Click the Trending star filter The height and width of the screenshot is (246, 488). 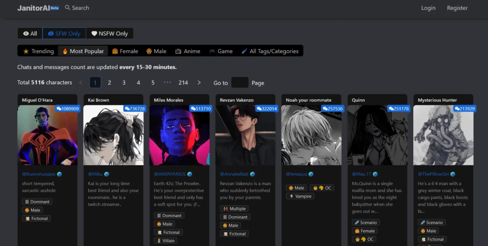pos(38,51)
